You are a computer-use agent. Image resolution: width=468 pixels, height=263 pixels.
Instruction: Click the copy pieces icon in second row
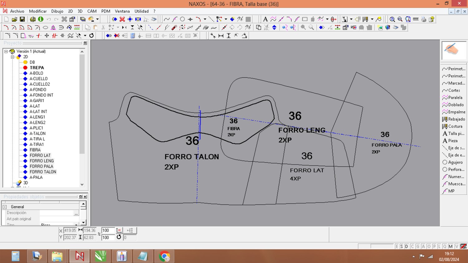point(258,27)
